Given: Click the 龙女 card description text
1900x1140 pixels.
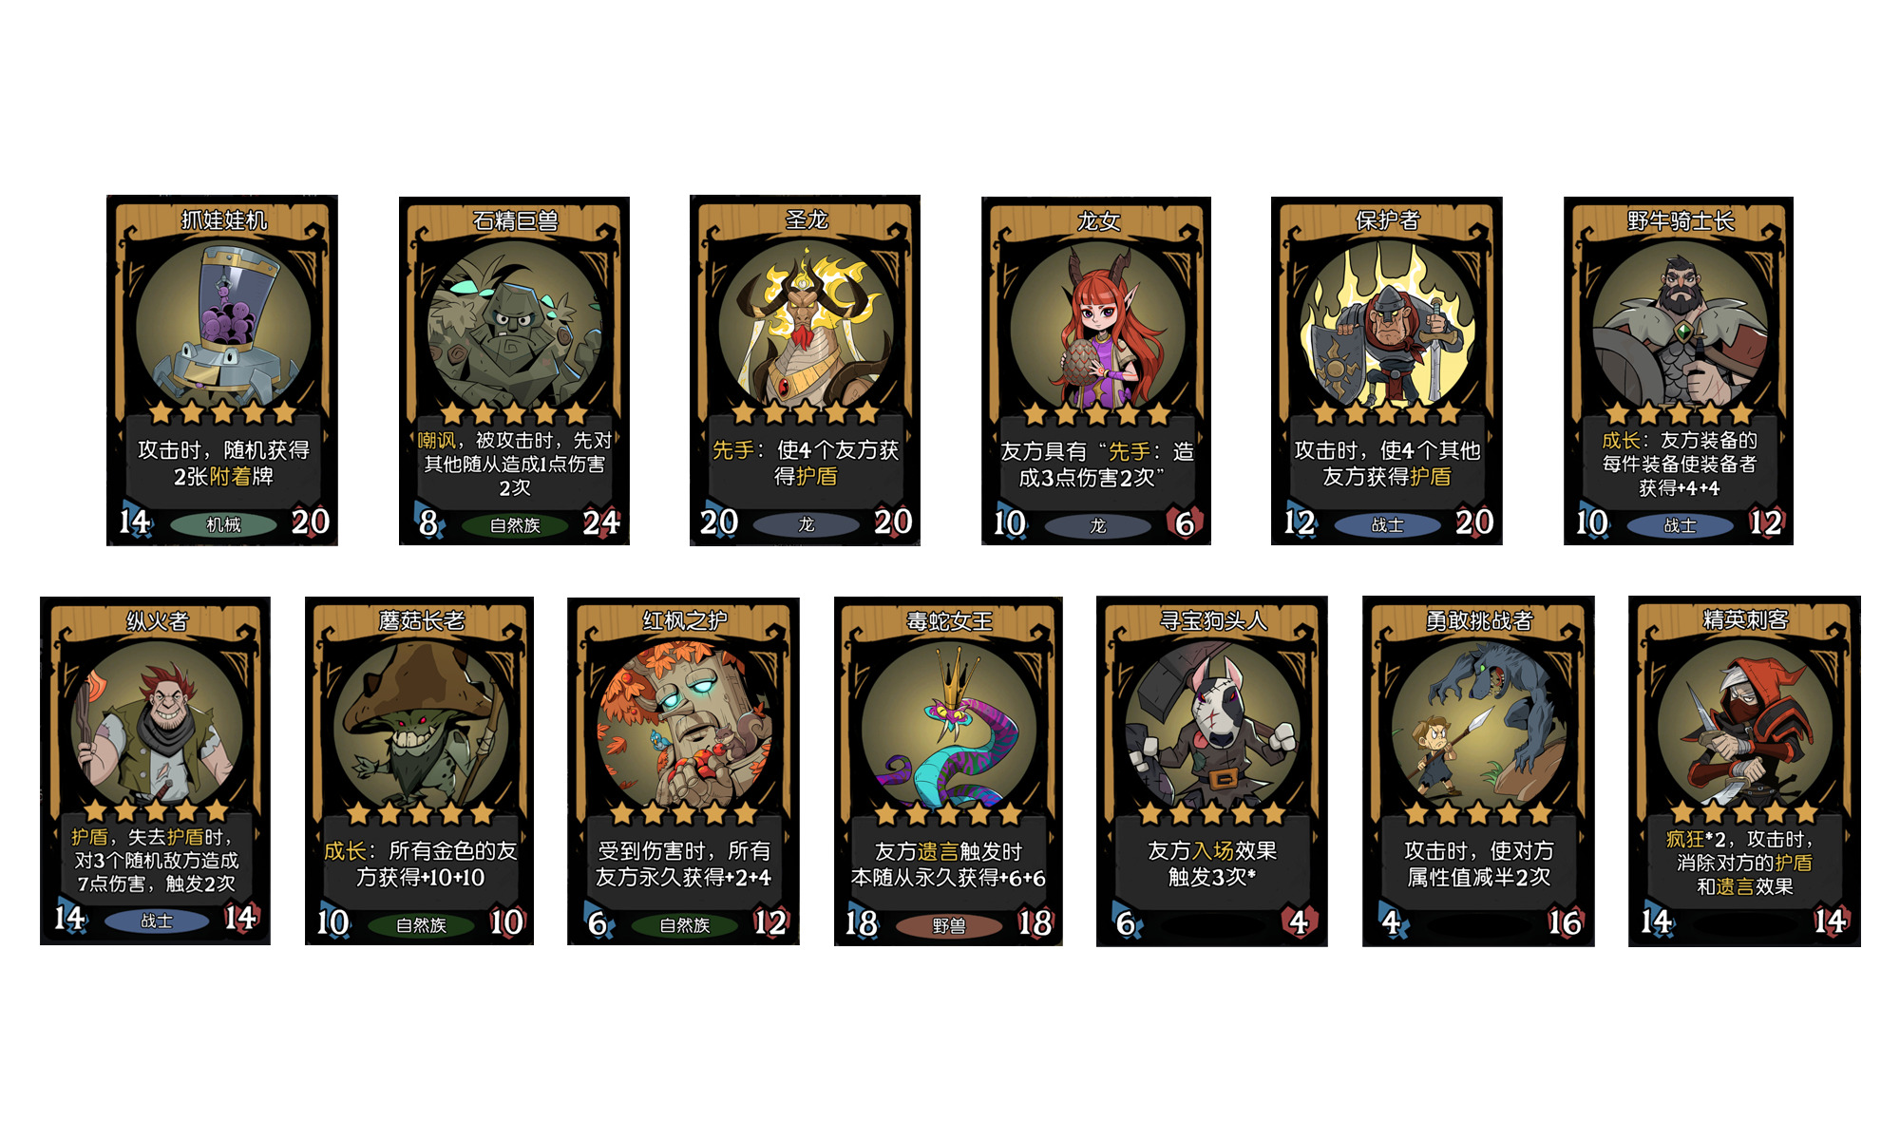Looking at the screenshot, I should [x=1097, y=465].
